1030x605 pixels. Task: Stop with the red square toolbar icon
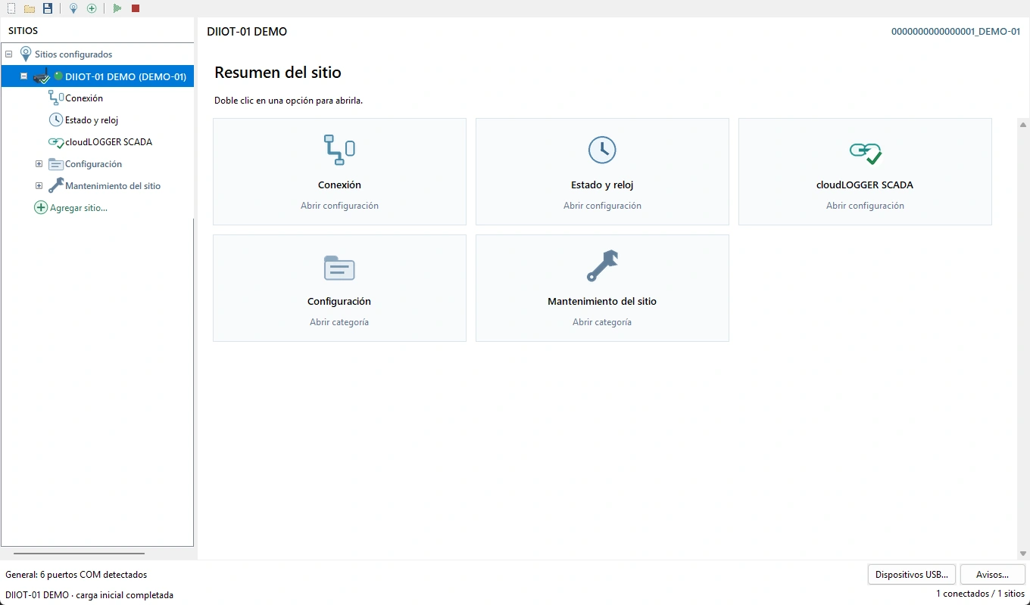click(x=136, y=8)
